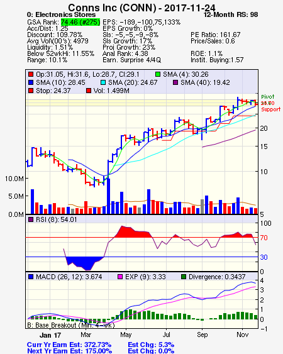The width and height of the screenshot is (283, 354).
Task: Click the 'SMA (40): 19.42' legend text
Action: [205, 82]
